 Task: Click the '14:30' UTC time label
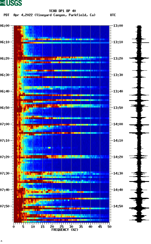pos(118,173)
